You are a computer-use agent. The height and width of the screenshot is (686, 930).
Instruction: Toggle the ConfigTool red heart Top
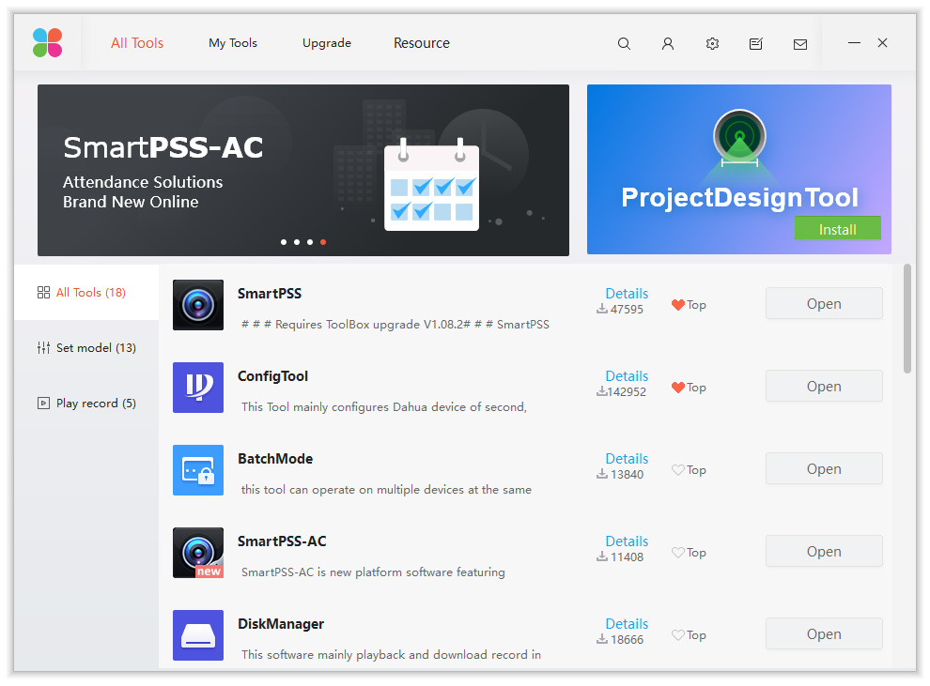(678, 388)
